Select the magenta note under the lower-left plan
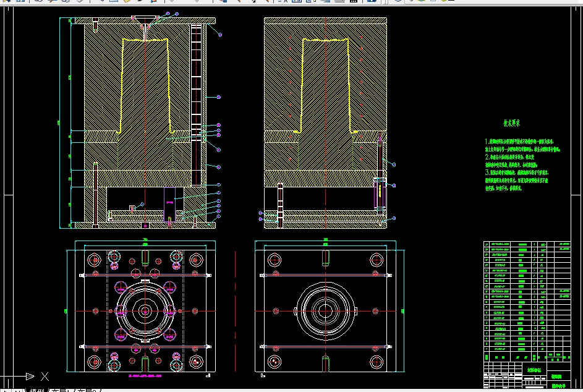The image size is (583, 392). pos(145,376)
